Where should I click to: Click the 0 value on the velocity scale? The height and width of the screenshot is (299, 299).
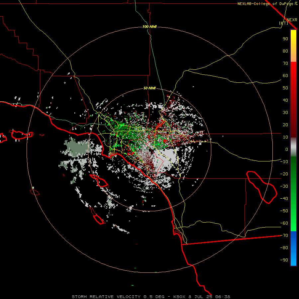point(287,149)
